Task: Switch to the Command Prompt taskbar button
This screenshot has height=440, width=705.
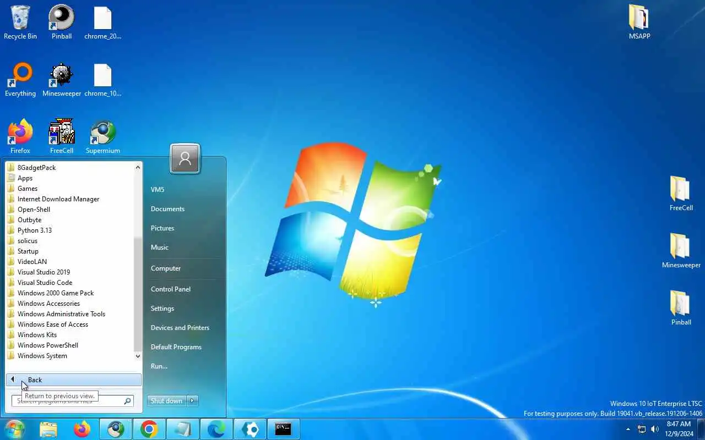Action: [x=284, y=430]
